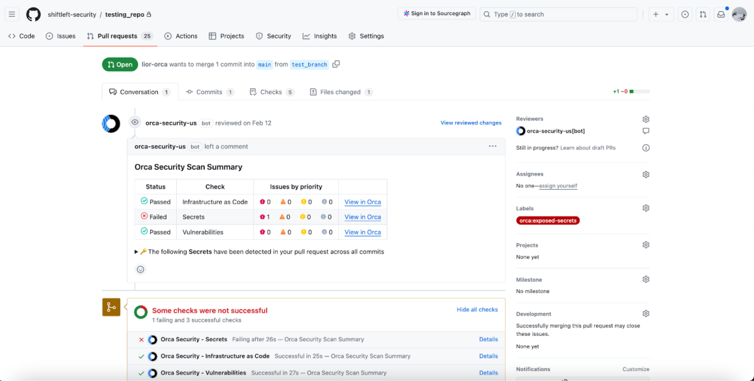The width and height of the screenshot is (754, 381).
Task: Switch to the Projects tab
Action: tap(226, 36)
